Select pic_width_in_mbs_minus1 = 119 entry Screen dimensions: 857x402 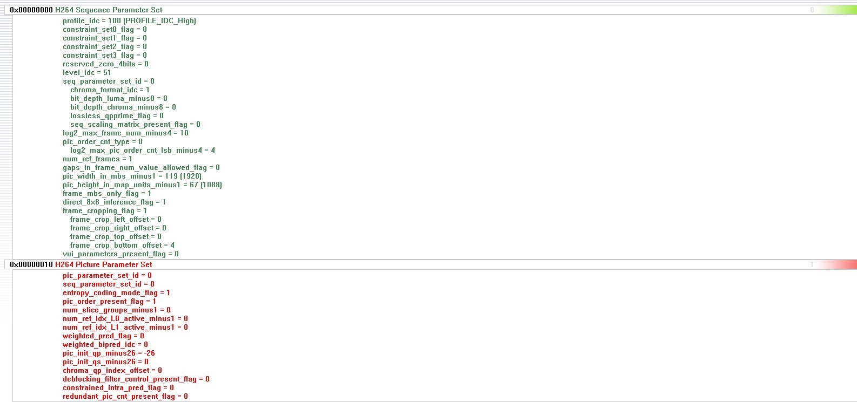click(132, 176)
